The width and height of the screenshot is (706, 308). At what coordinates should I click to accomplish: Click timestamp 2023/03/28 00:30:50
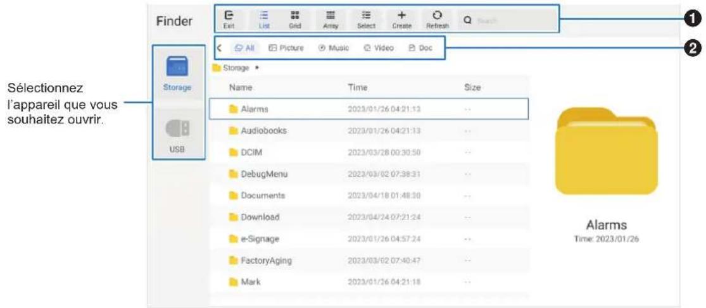(384, 152)
